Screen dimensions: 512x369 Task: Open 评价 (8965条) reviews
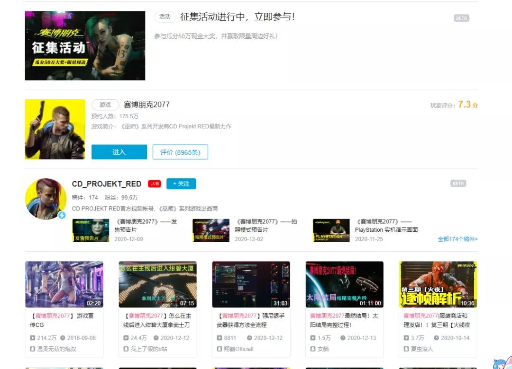tap(180, 152)
